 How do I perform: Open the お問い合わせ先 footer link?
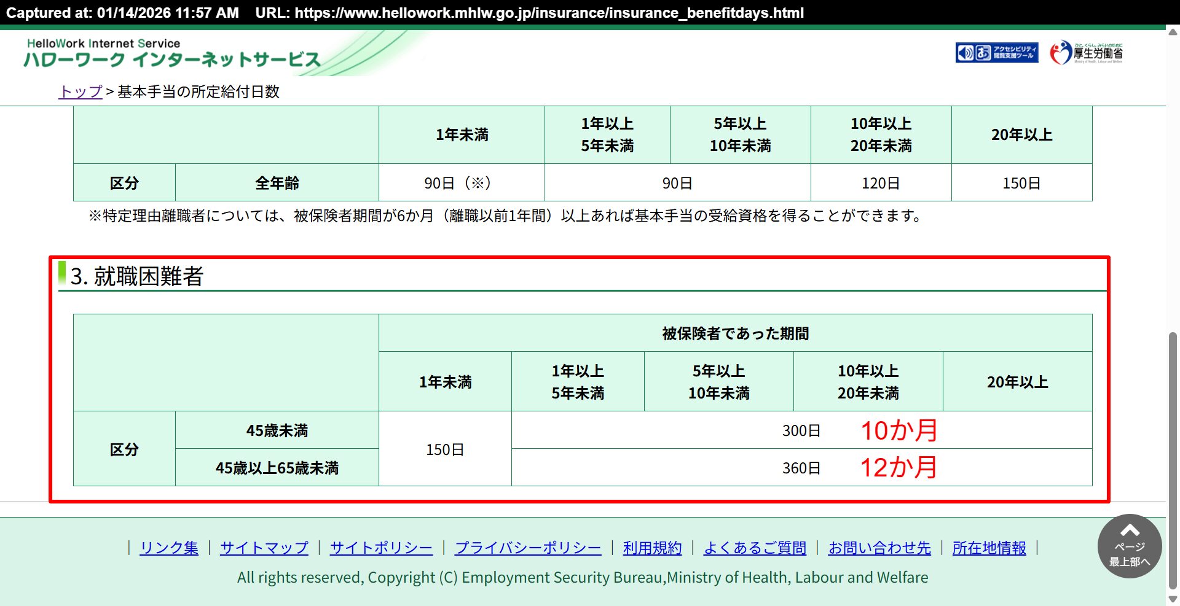(x=879, y=548)
